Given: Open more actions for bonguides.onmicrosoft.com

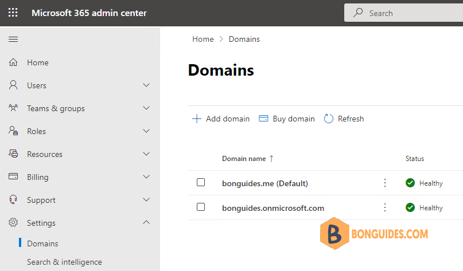Looking at the screenshot, I should 385,207.
